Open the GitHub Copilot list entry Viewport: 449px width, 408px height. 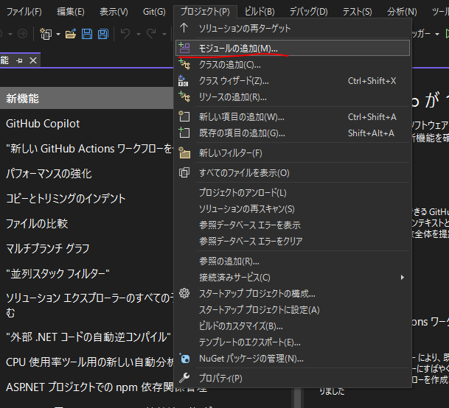coord(43,124)
